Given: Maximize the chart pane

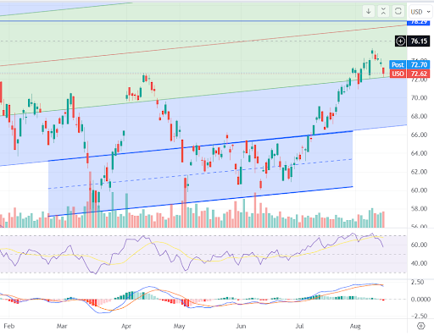Looking at the screenshot, I should (x=398, y=11).
